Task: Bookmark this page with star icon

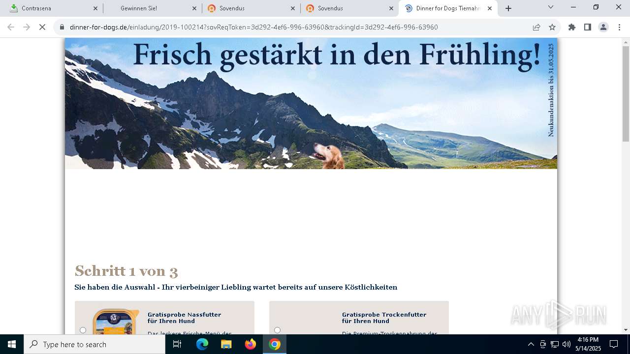Action: pyautogui.click(x=552, y=27)
